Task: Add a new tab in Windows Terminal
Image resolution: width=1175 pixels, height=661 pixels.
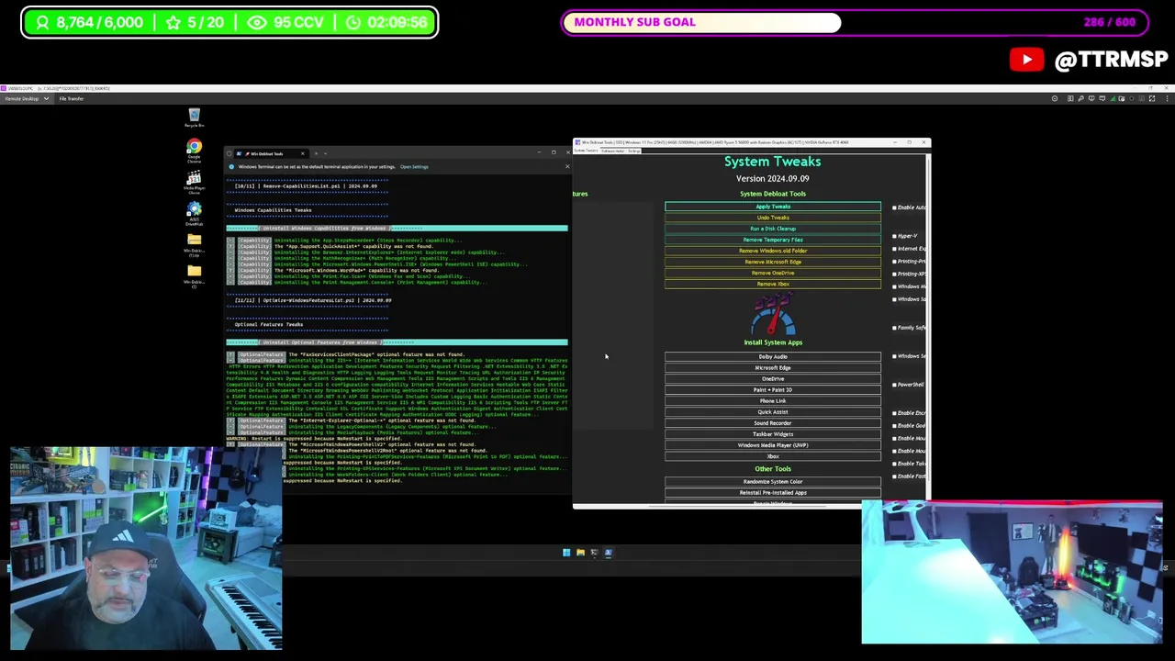Action: (316, 153)
